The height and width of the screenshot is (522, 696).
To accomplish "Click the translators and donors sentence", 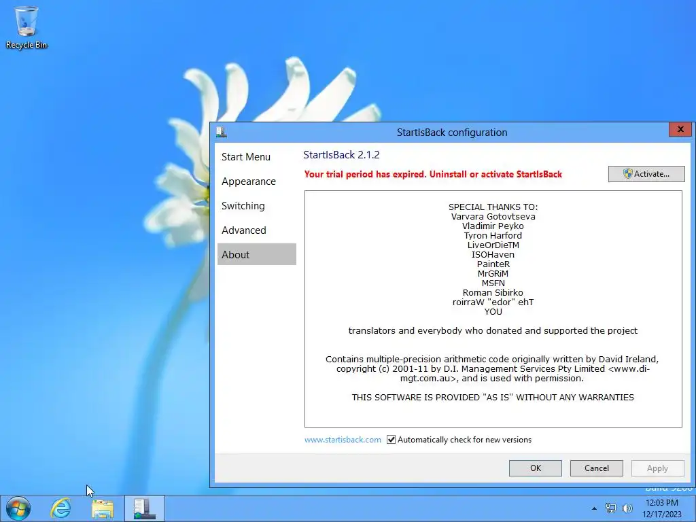I will (x=493, y=331).
